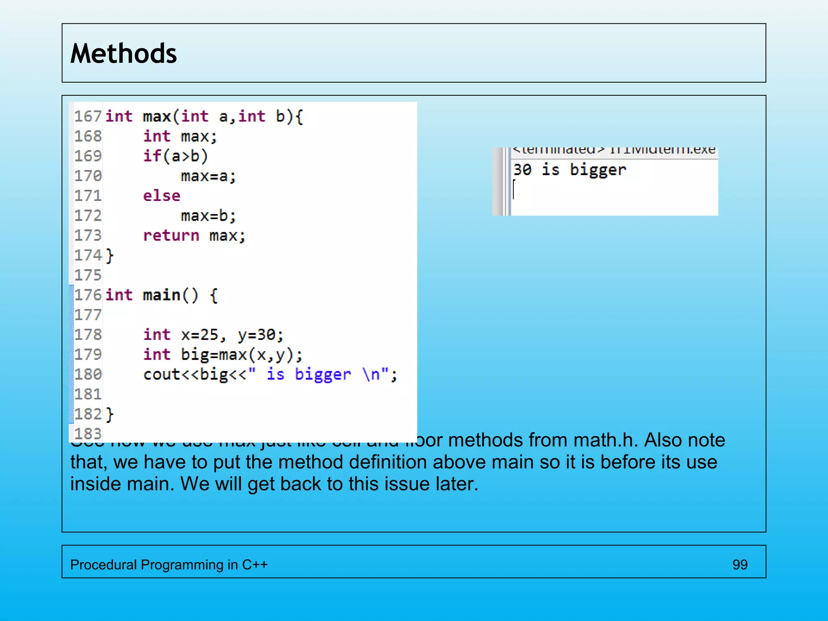The height and width of the screenshot is (621, 828).
Task: Click line number 177 in the gutter
Action: [88, 315]
